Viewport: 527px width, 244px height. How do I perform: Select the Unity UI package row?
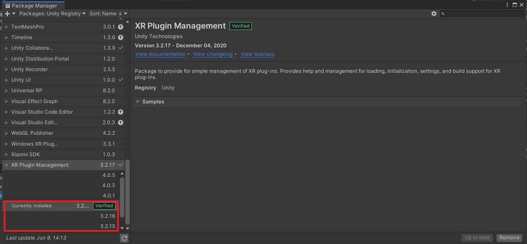coord(64,80)
